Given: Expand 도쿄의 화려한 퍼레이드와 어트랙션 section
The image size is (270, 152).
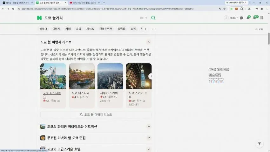Looking at the screenshot, I should coord(149,127).
